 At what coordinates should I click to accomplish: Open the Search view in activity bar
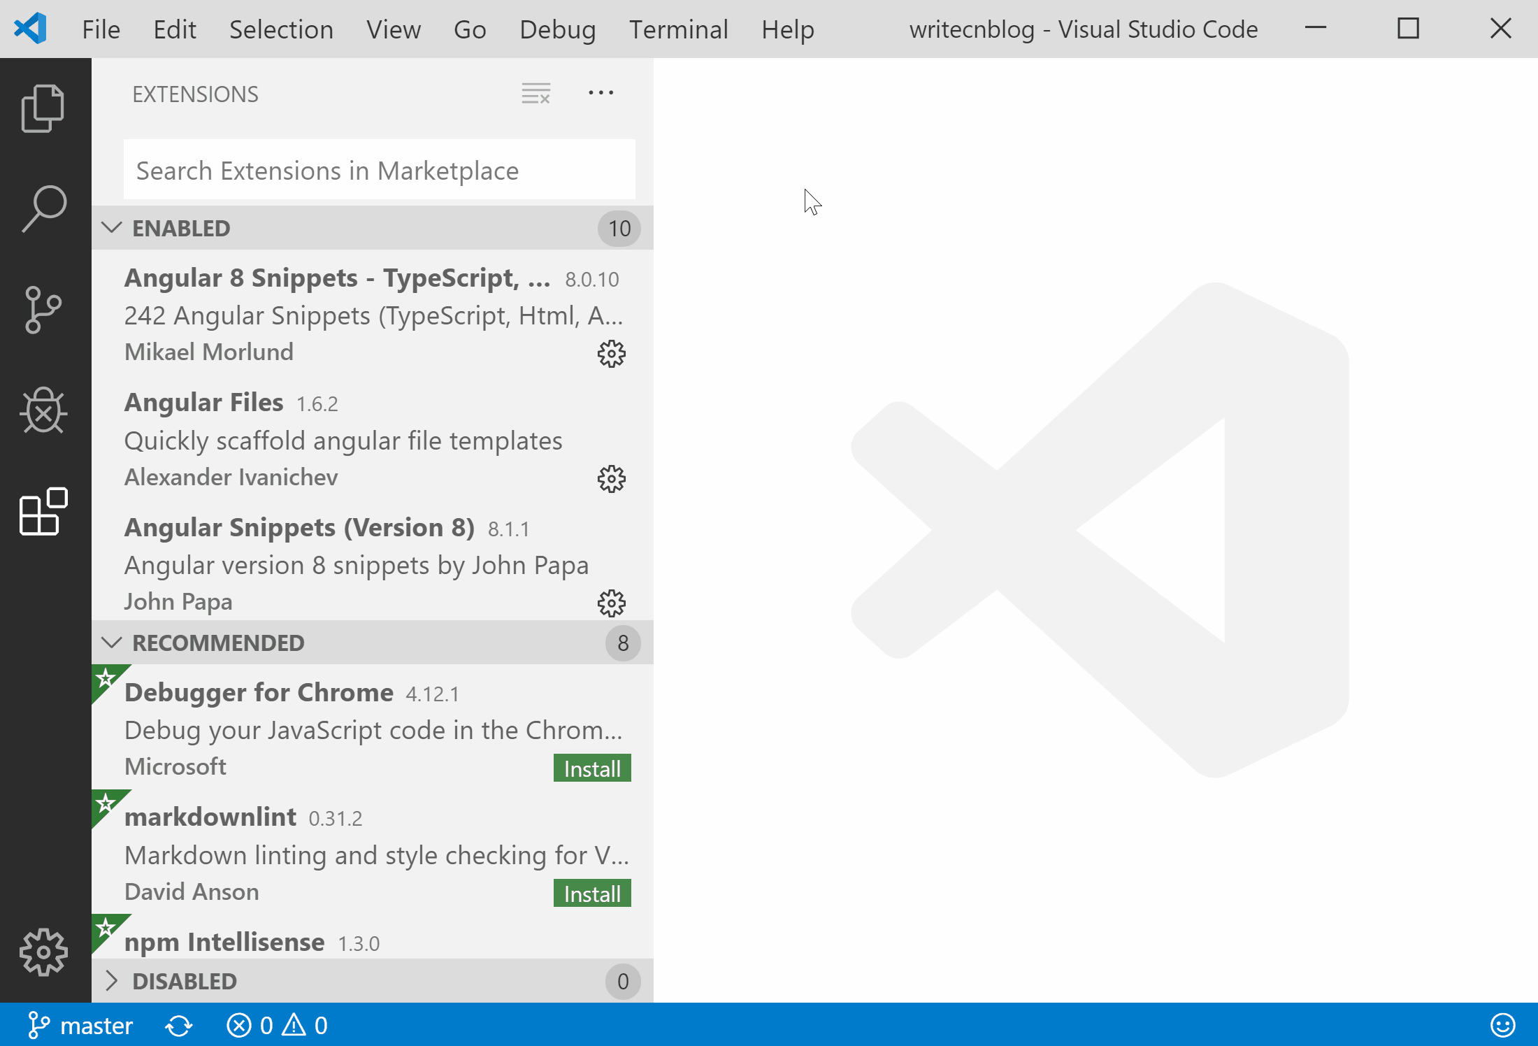tap(43, 208)
